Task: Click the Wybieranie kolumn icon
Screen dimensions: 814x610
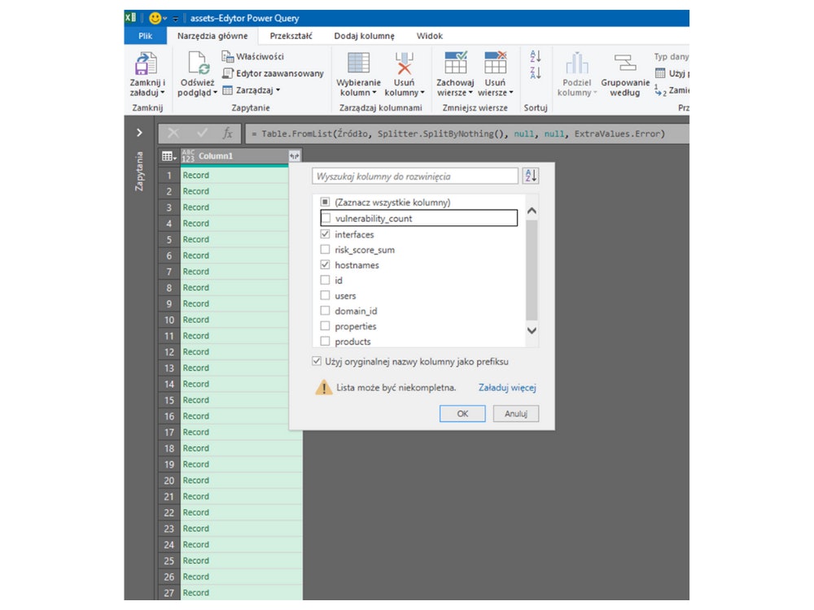Action: [x=358, y=63]
